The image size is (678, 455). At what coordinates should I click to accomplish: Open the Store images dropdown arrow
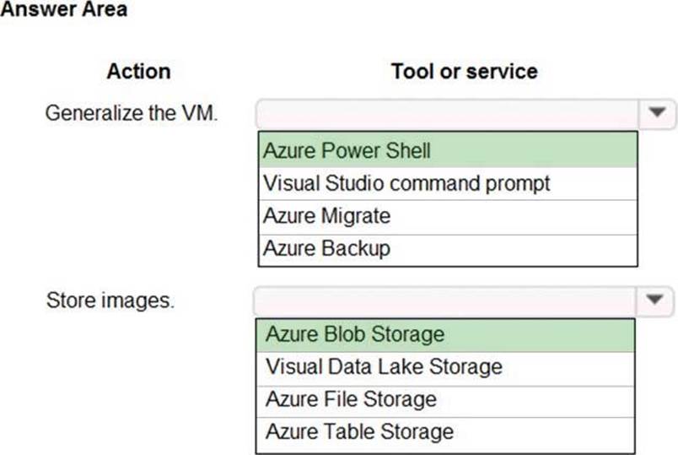657,299
